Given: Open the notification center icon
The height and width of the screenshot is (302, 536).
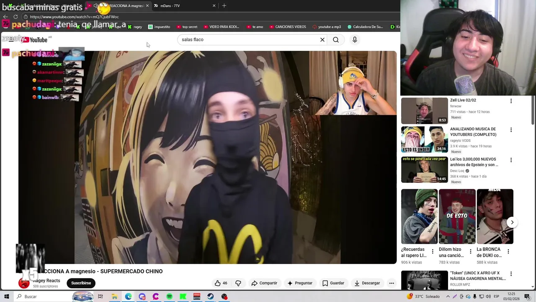Looking at the screenshot, I should tap(527, 297).
